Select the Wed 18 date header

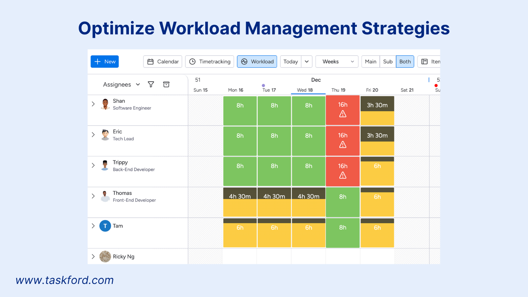(x=308, y=90)
